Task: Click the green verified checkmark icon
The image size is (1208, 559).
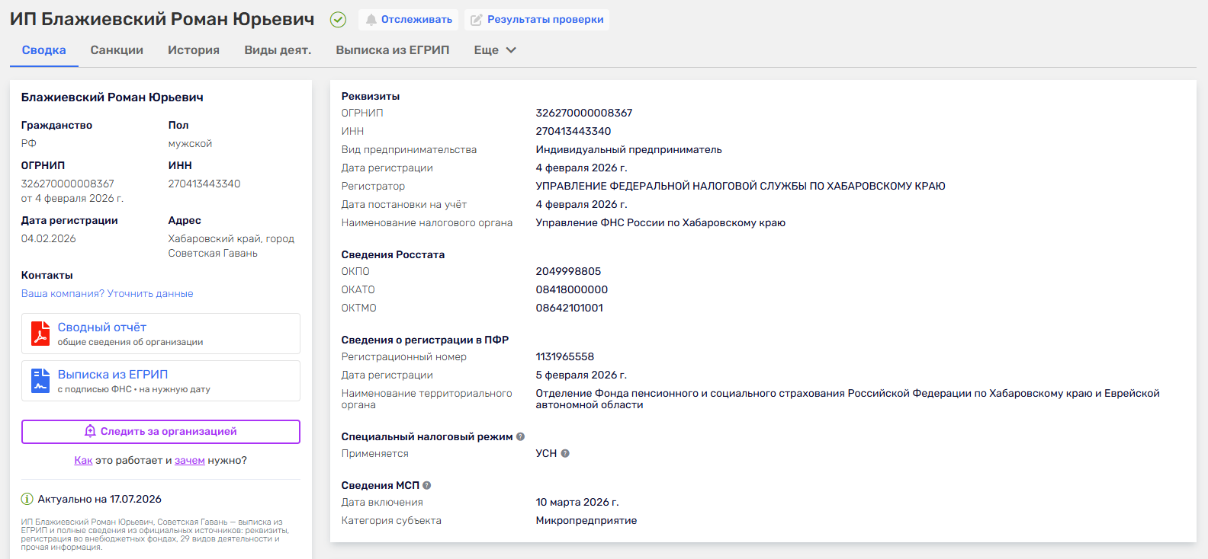Action: click(338, 20)
